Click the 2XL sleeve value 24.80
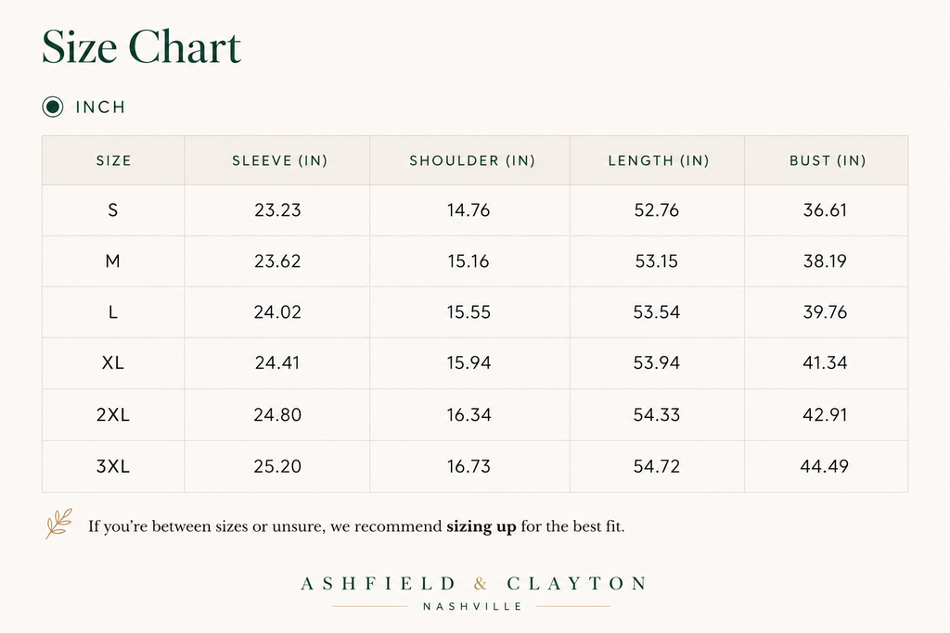This screenshot has width=950, height=633. [x=277, y=414]
